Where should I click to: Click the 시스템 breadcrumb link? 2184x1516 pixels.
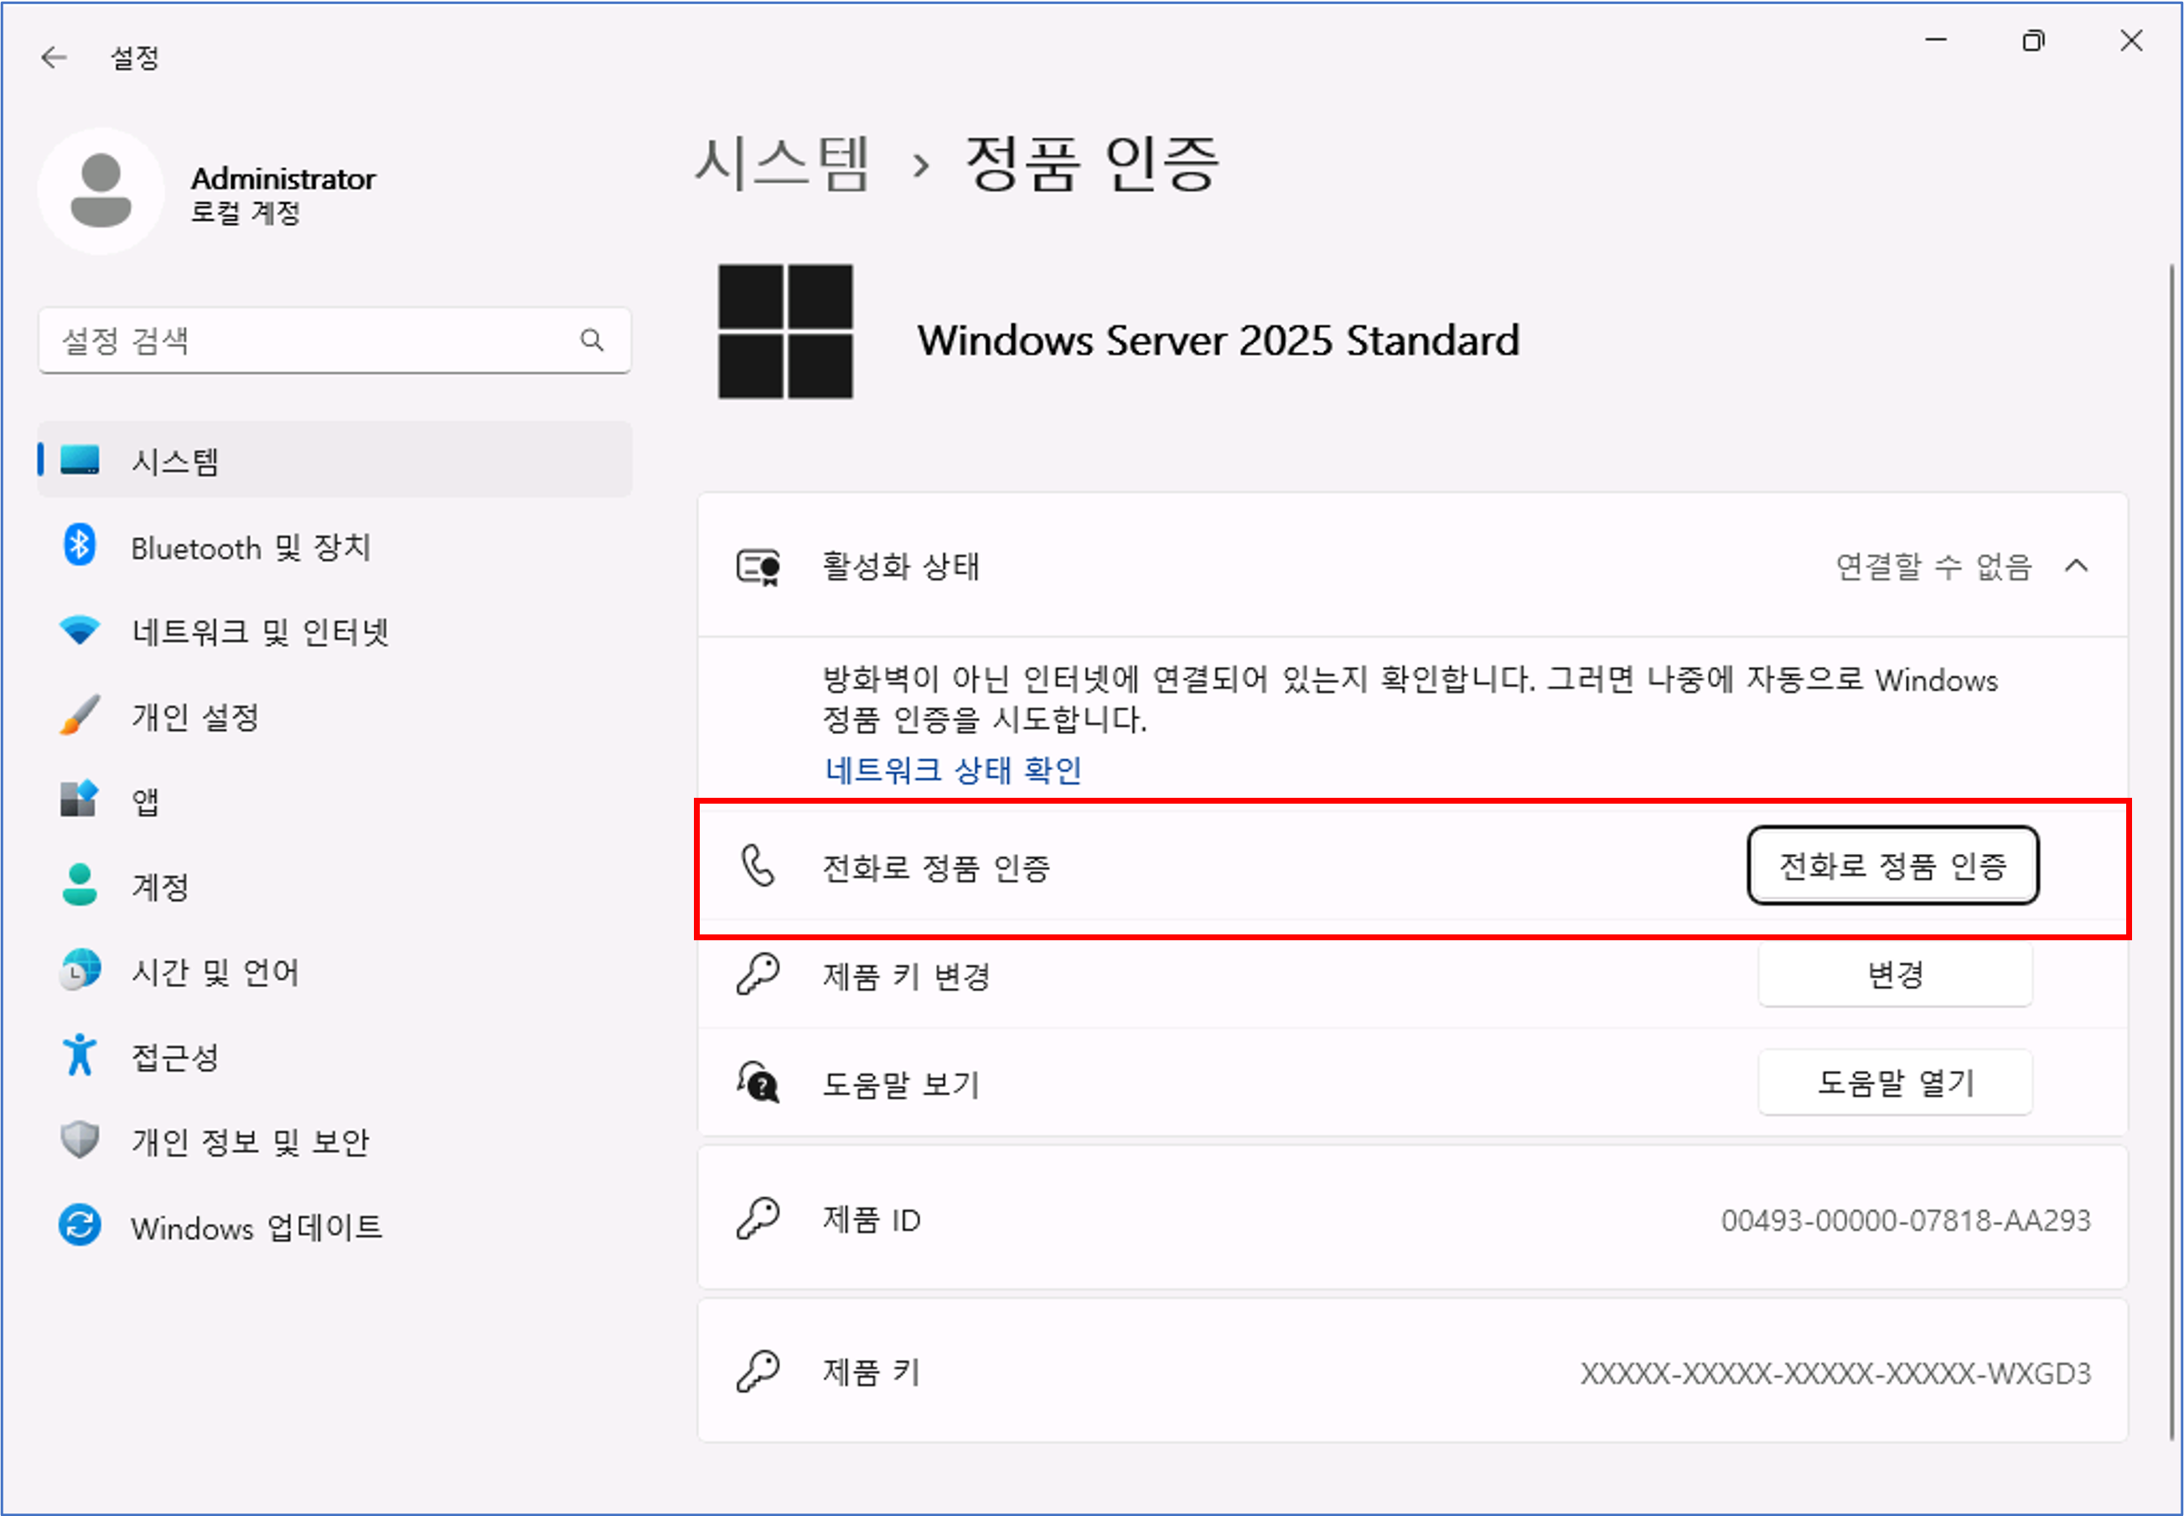point(782,163)
